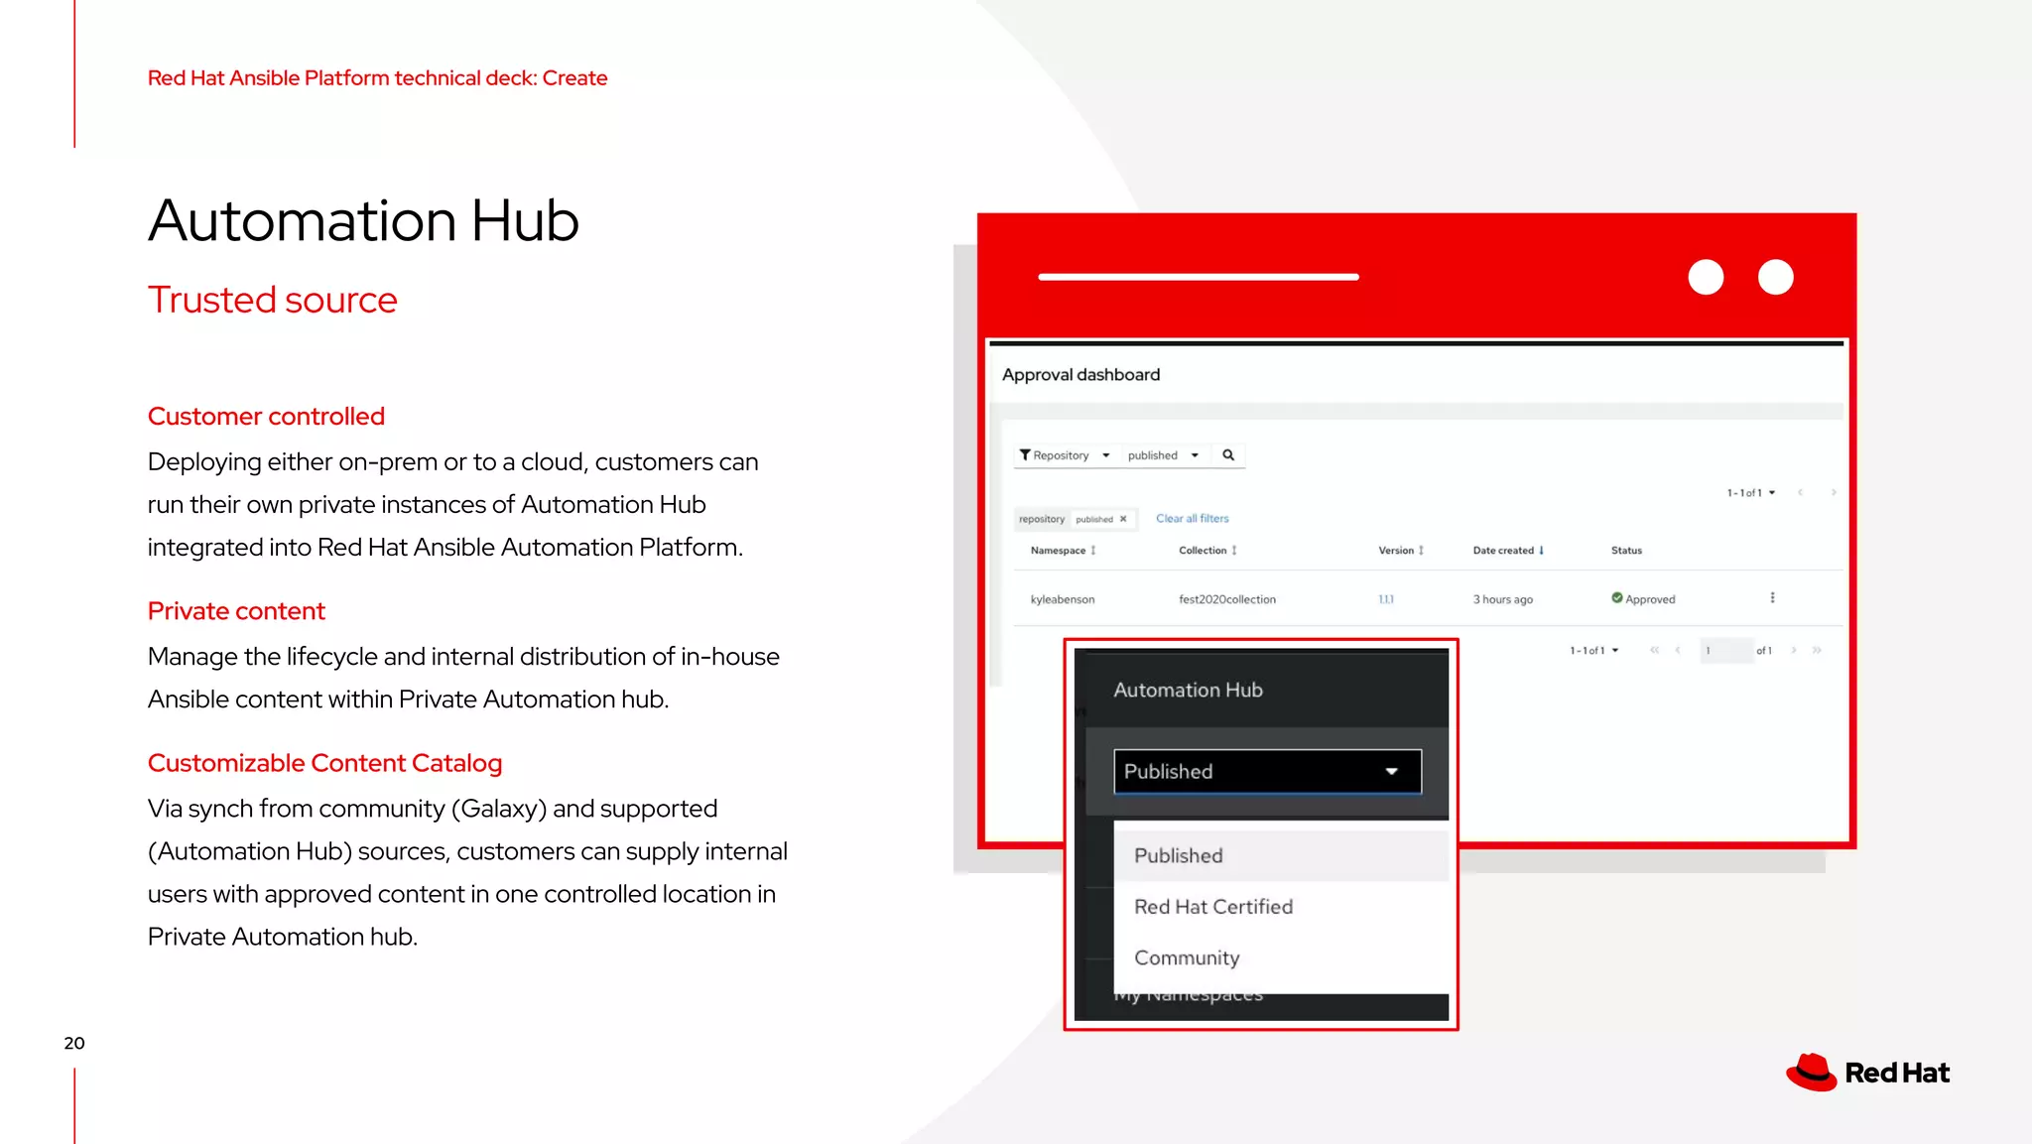Click the Repository filter funnel icon

[x=1025, y=455]
